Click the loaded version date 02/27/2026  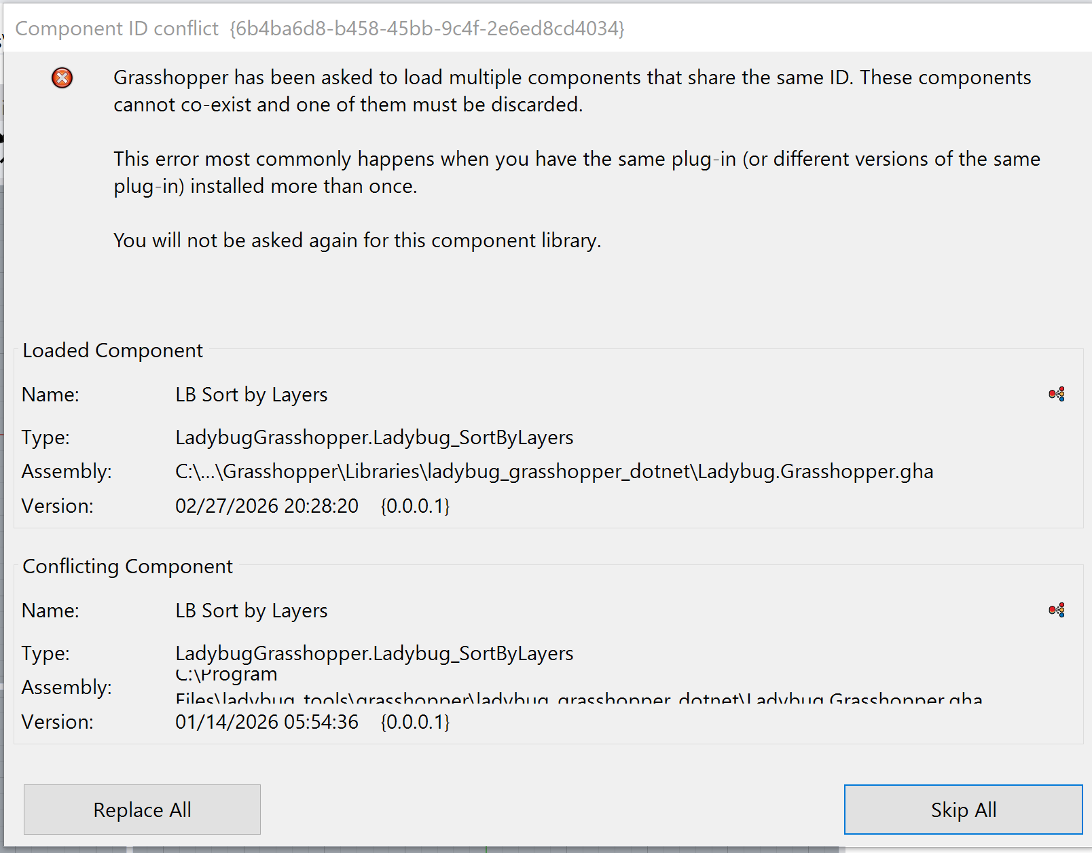click(x=266, y=506)
